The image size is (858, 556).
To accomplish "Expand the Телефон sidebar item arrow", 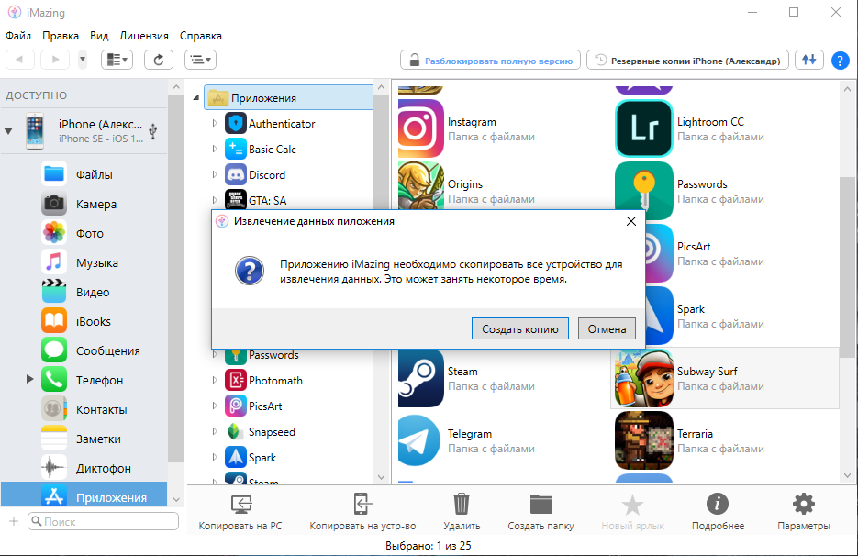I will 29,379.
